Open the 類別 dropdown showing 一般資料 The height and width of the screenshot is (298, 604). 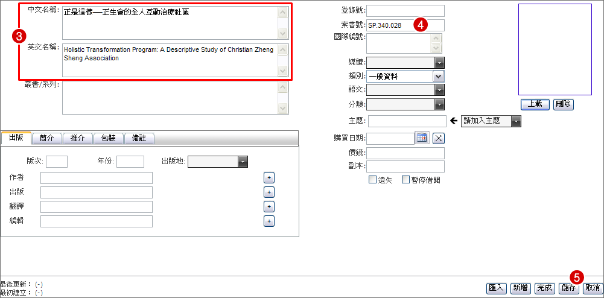click(x=438, y=76)
